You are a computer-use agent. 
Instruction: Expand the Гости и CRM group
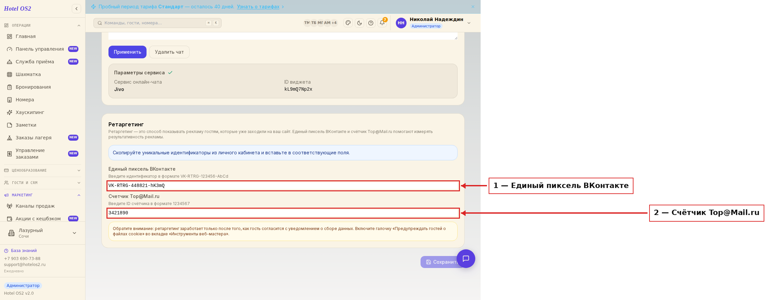click(42, 183)
